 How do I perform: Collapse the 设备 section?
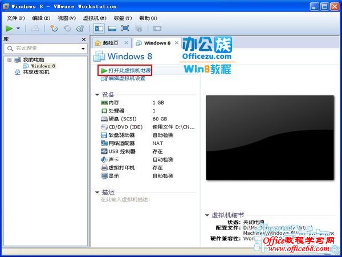(x=97, y=95)
